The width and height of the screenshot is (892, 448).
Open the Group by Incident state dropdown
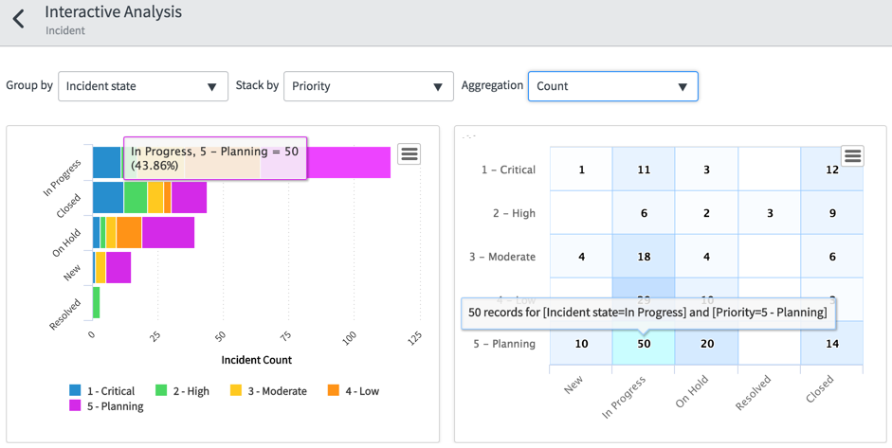[x=143, y=86]
